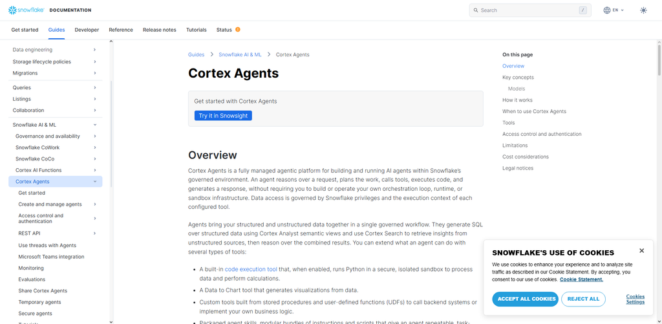Click the sidebar scroll up arrow
The height and width of the screenshot is (324, 662).
click(x=111, y=41)
